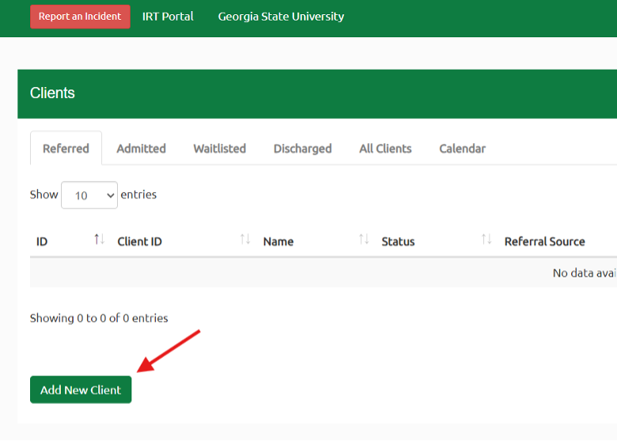Click the Referral Source column header
Image resolution: width=617 pixels, height=441 pixels.
point(544,242)
